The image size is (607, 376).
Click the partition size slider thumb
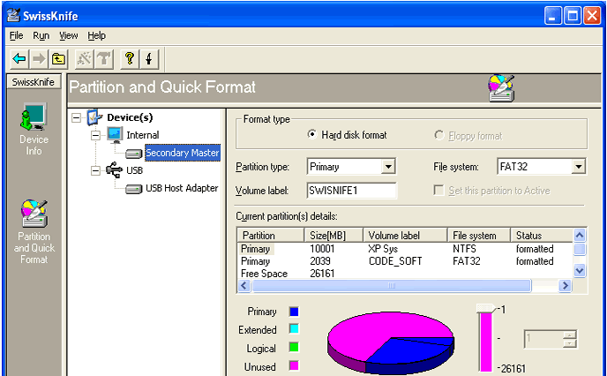485,309
